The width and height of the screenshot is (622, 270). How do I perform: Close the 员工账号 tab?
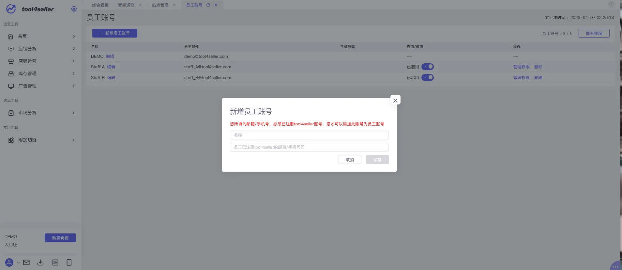[216, 5]
